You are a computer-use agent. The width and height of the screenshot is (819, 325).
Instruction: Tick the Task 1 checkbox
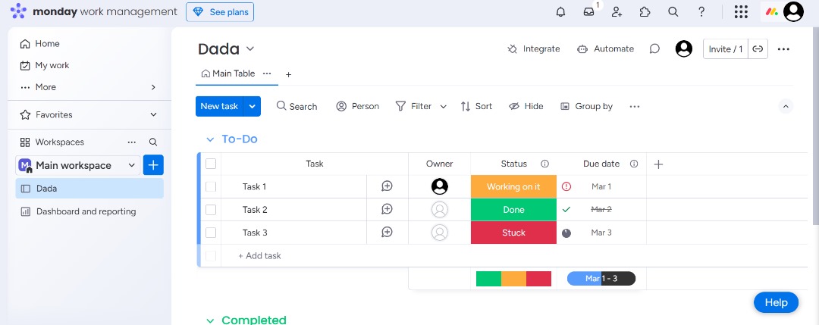pos(211,186)
